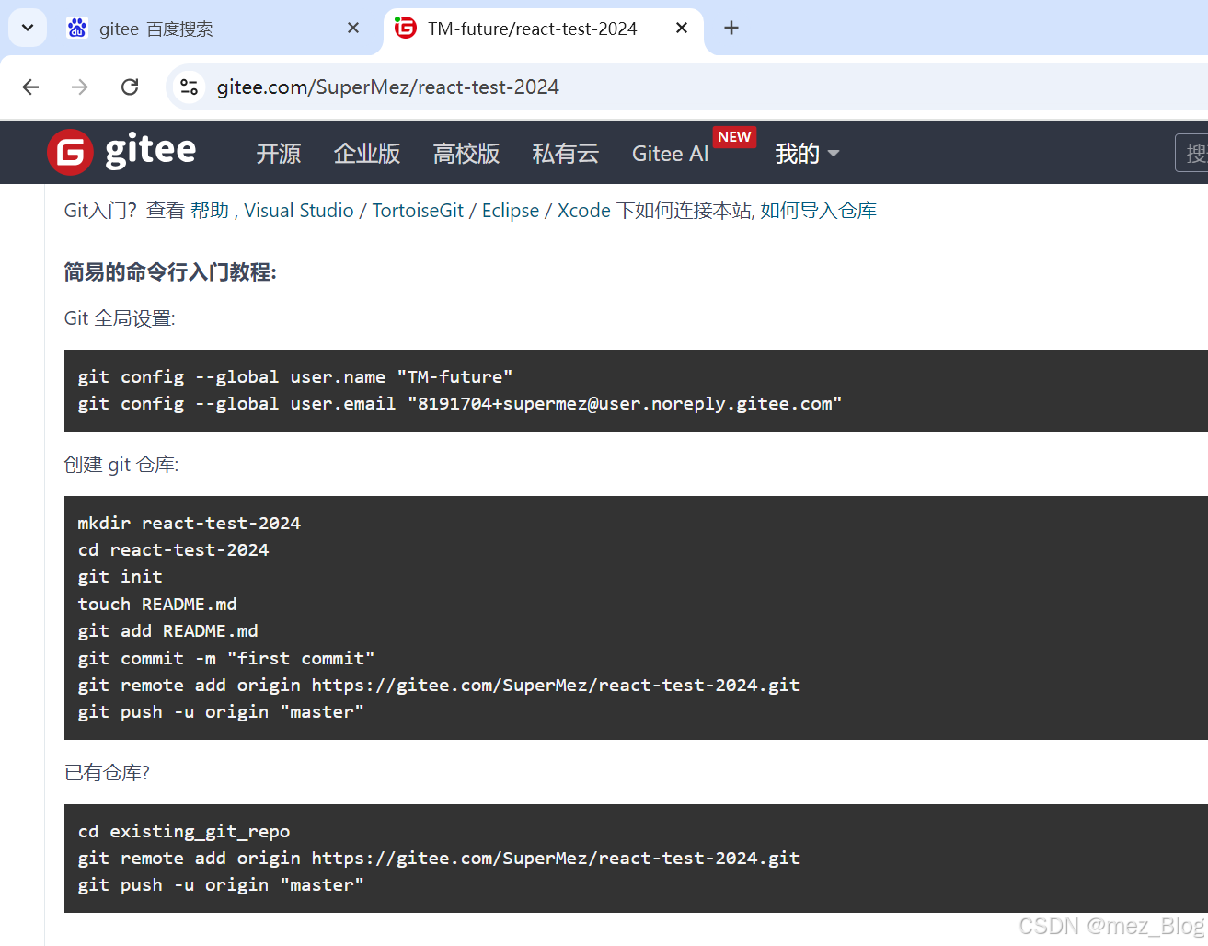Viewport: 1208px width, 946px height.
Task: Open the 私有云 menu item
Action: [566, 154]
